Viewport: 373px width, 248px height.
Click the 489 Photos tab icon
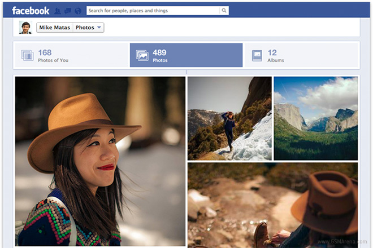(x=142, y=55)
